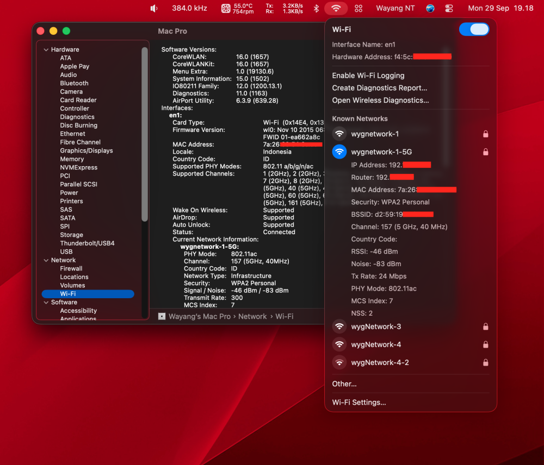
Task: Click the computer icon in the path bar
Action: 162,316
